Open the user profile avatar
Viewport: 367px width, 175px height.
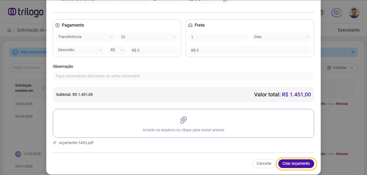[x=354, y=13]
